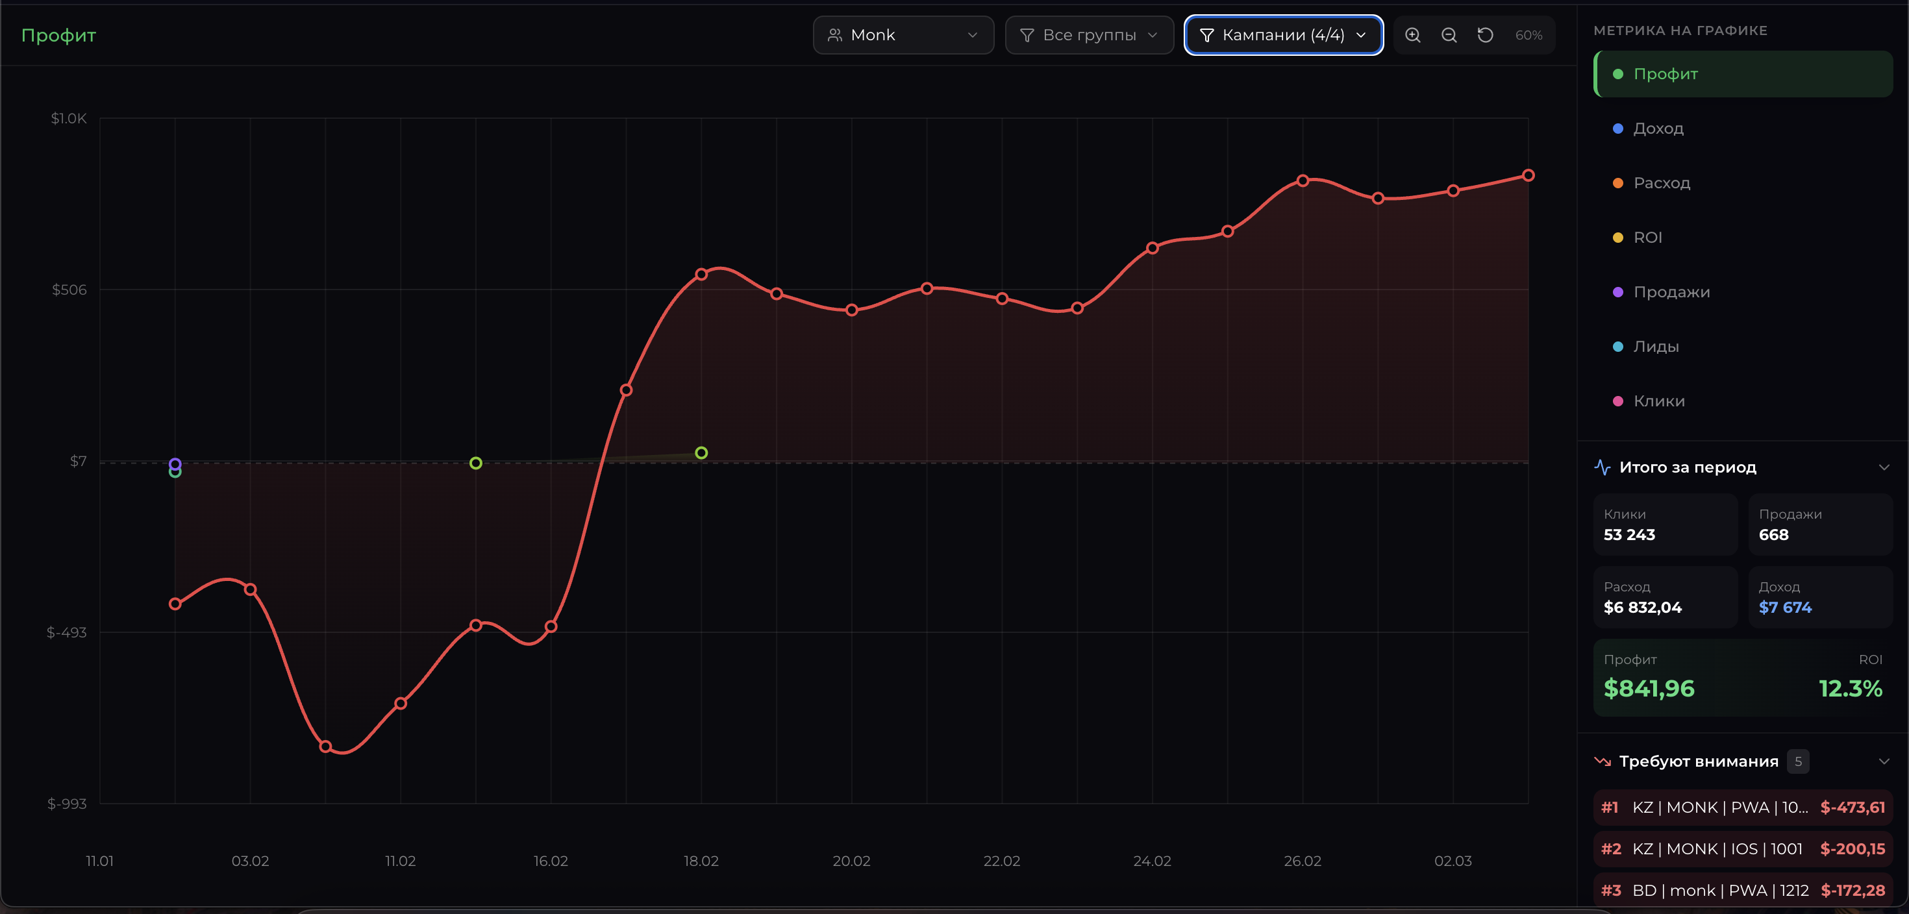Click the funnel icon in Кампании filter

1206,35
